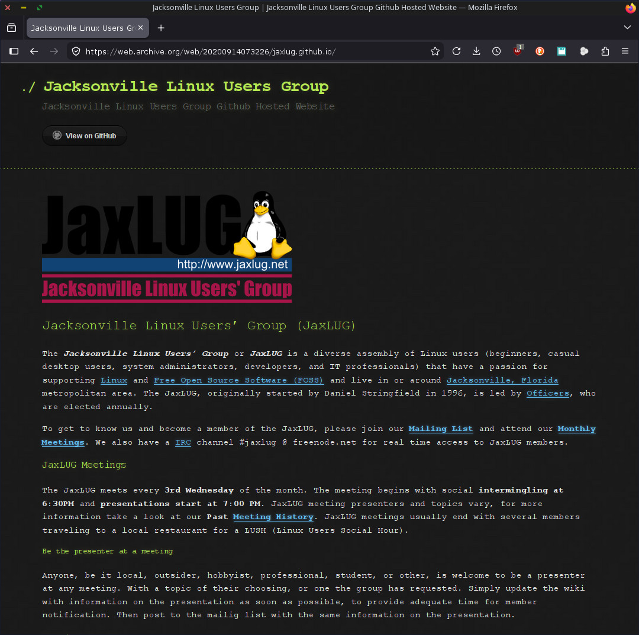Open the Meeting History link
The height and width of the screenshot is (635, 639).
273,517
